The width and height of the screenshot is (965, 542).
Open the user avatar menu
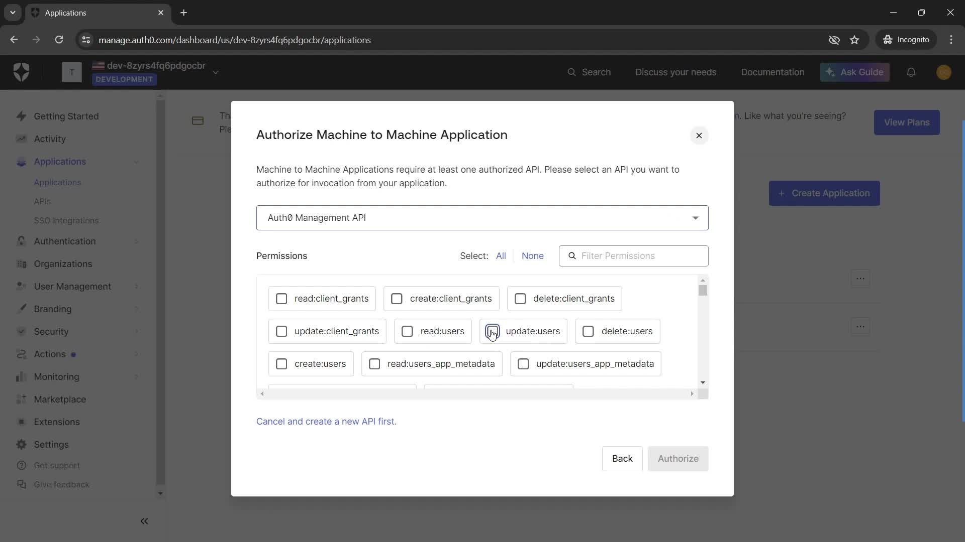pos(944,72)
